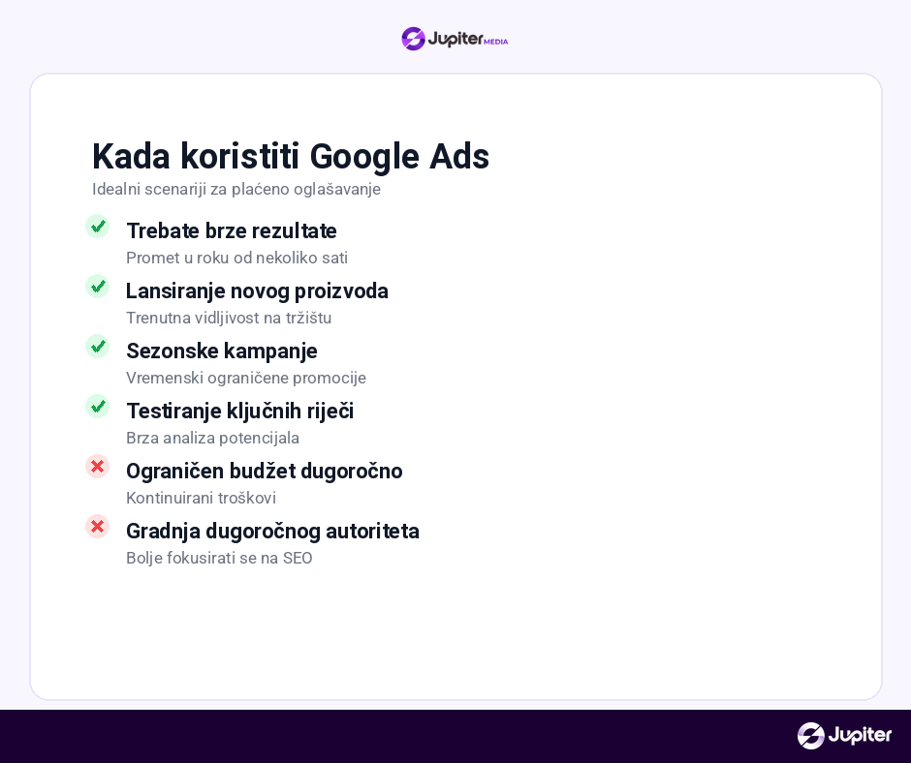Click red X beside Ograničen budžet dugoročno
This screenshot has width=911, height=763.
coord(98,467)
